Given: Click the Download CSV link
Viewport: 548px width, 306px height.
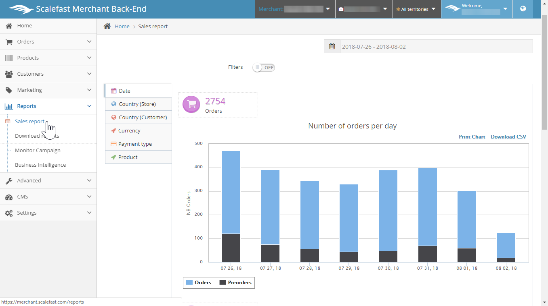Looking at the screenshot, I should 508,137.
